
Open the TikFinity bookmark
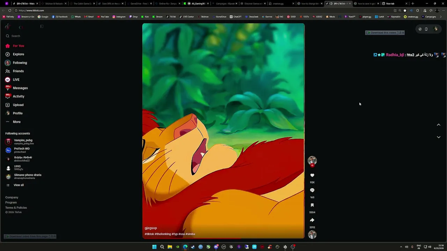tap(8, 17)
